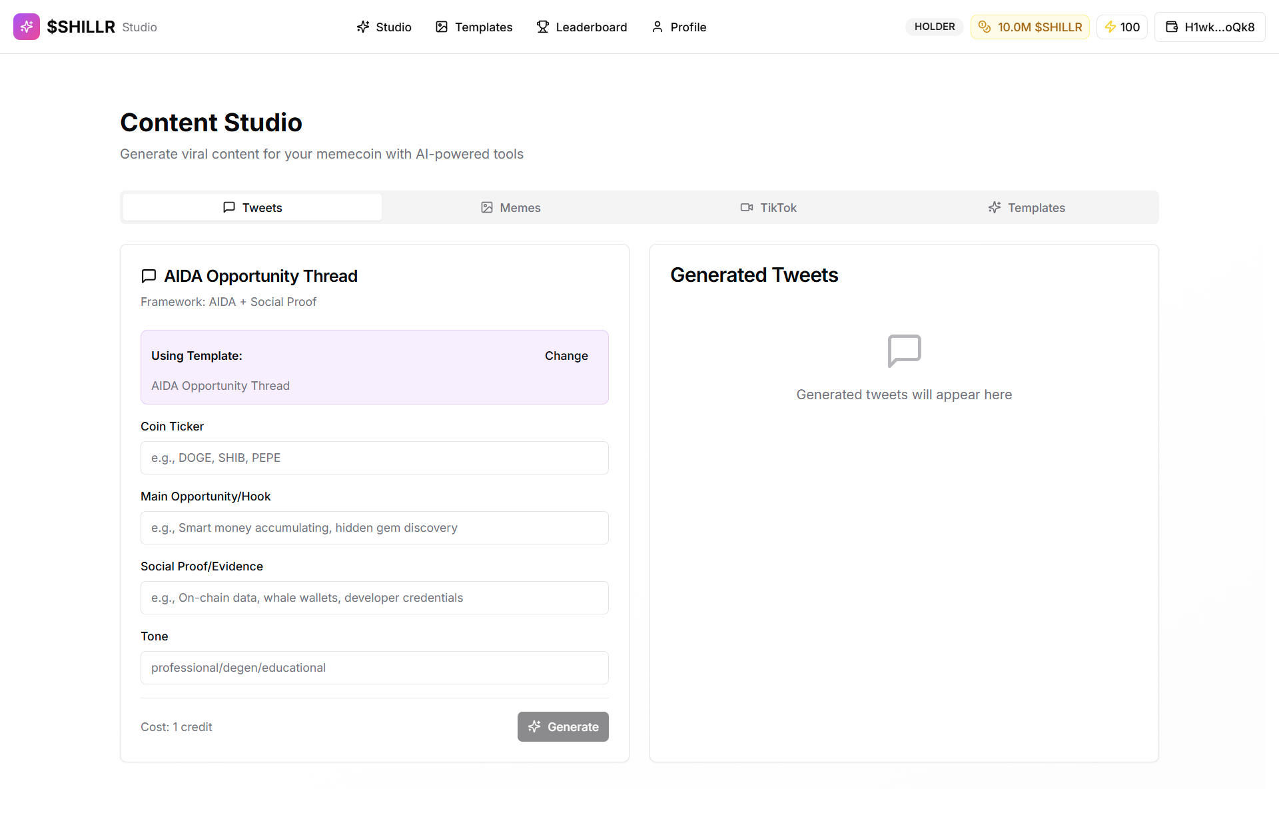Open the TikTok tab
Viewport: 1279px width, 815px height.
(768, 207)
